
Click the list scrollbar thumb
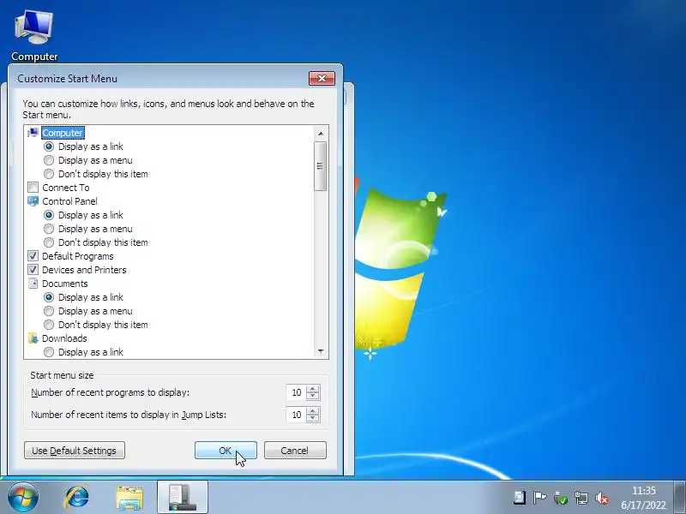pos(321,166)
